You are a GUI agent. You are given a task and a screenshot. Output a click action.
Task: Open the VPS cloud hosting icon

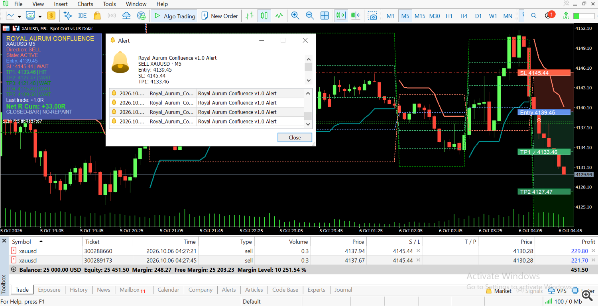click(126, 16)
